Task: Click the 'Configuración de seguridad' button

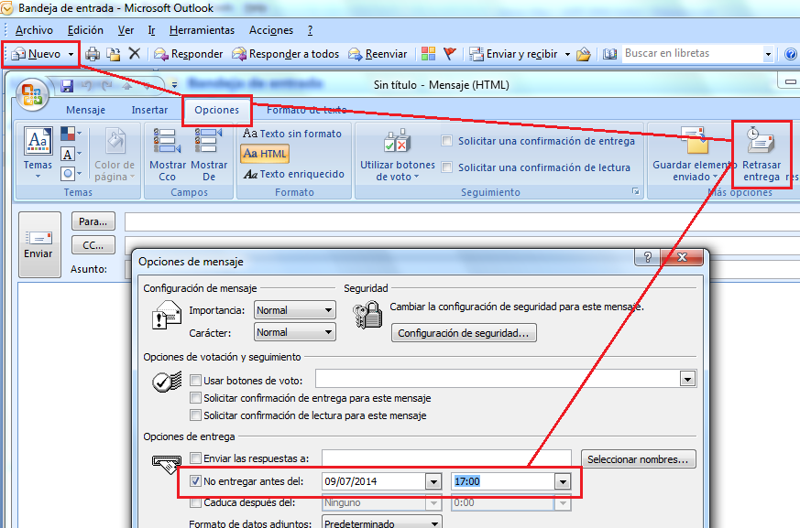Action: [x=464, y=332]
